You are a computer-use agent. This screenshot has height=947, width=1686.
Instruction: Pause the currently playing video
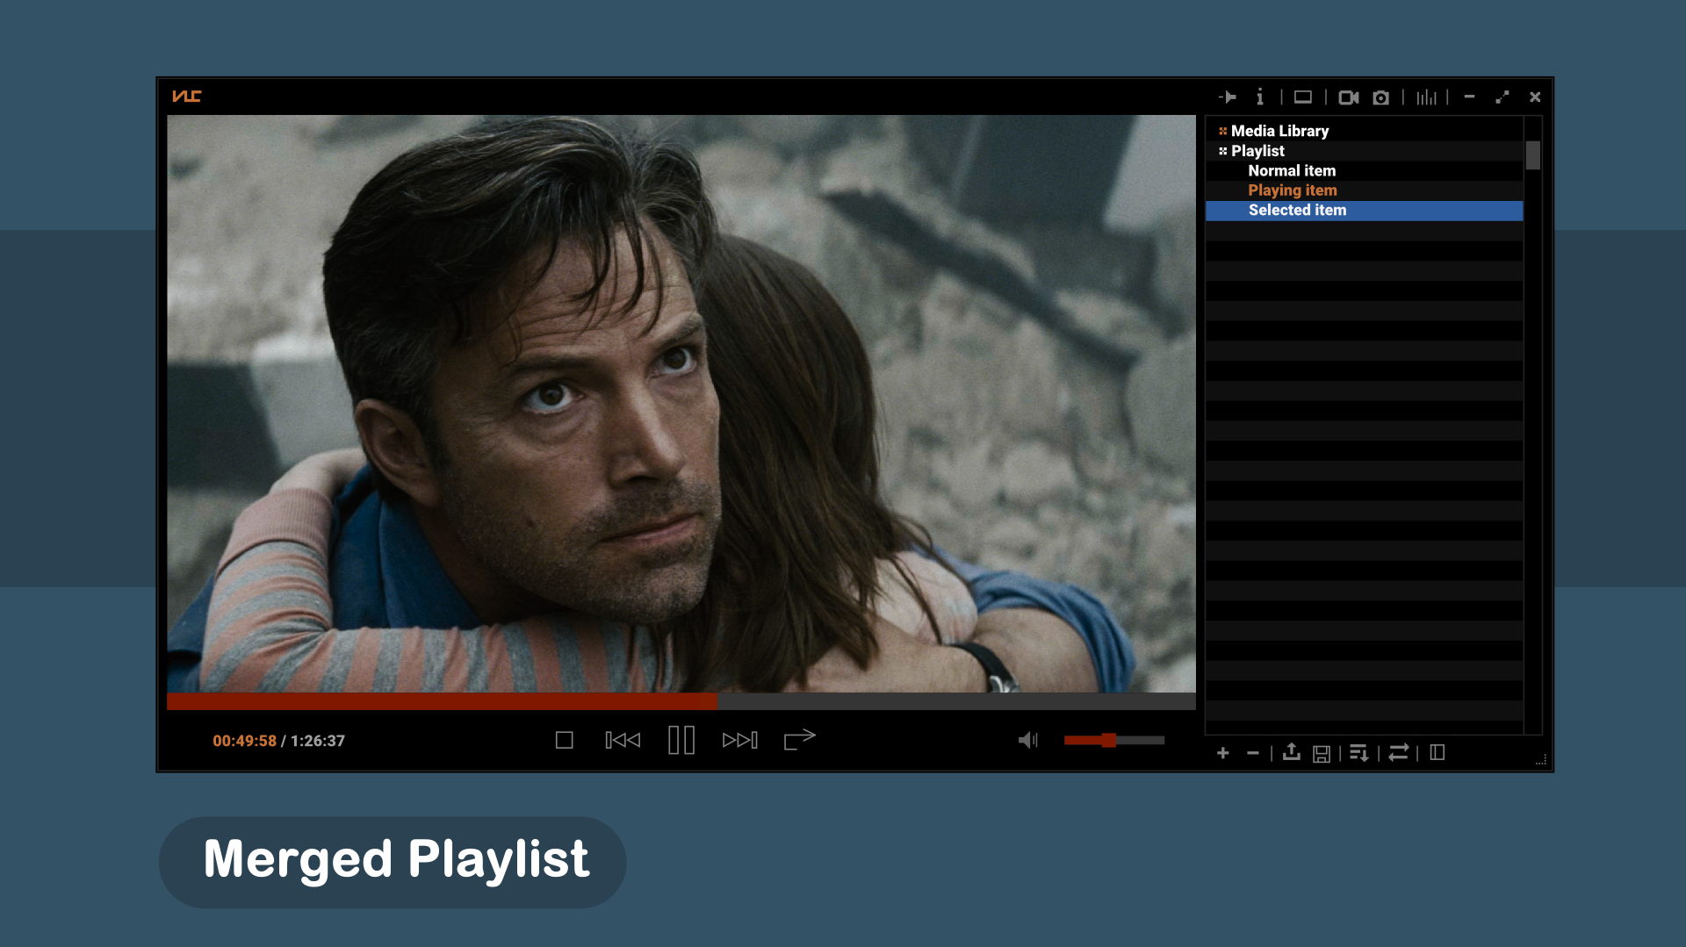(681, 740)
